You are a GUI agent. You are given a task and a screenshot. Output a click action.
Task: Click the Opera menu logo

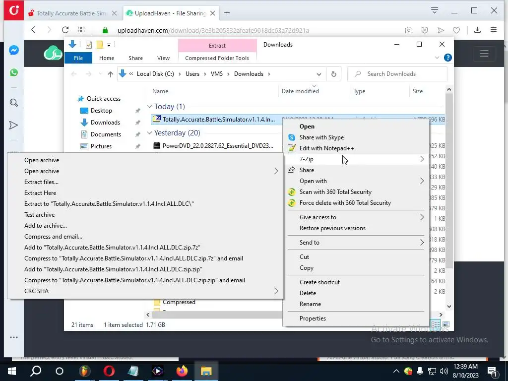point(13,10)
